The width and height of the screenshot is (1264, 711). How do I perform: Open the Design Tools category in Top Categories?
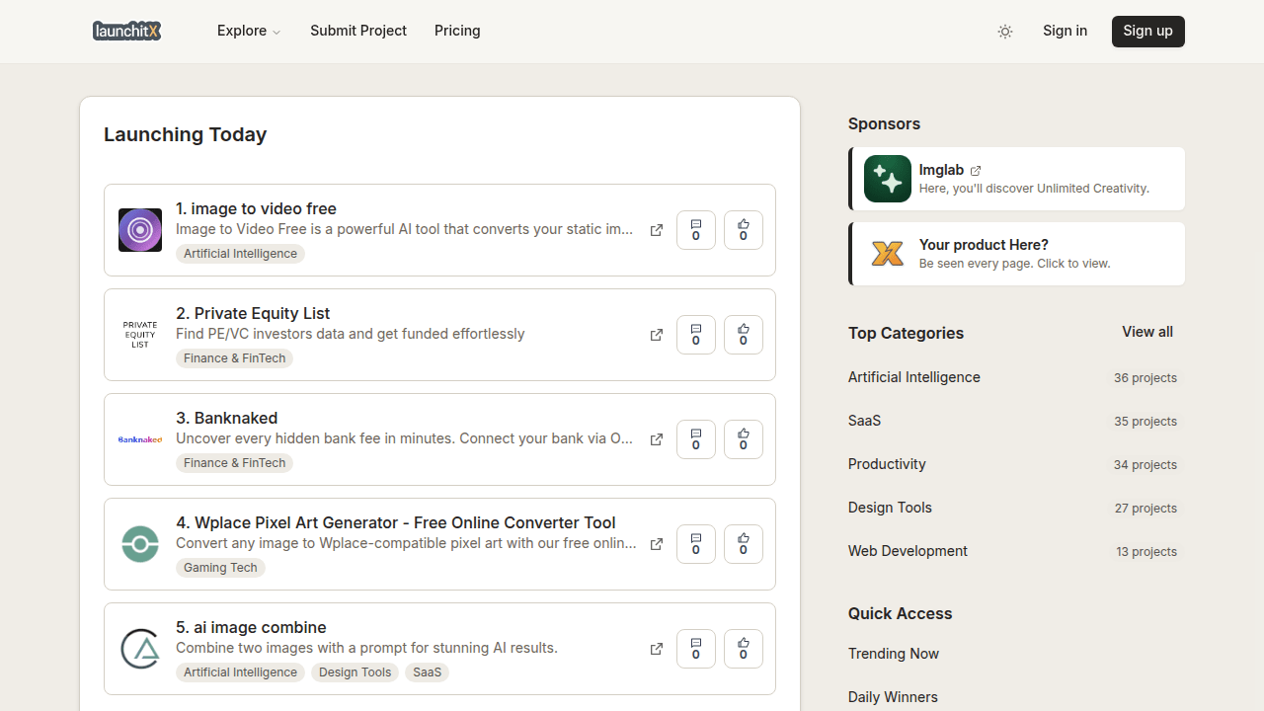(890, 508)
